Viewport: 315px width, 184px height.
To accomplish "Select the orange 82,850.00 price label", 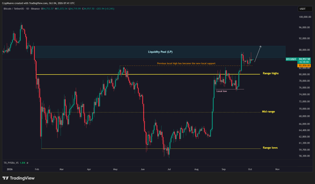I will pos(304,65).
